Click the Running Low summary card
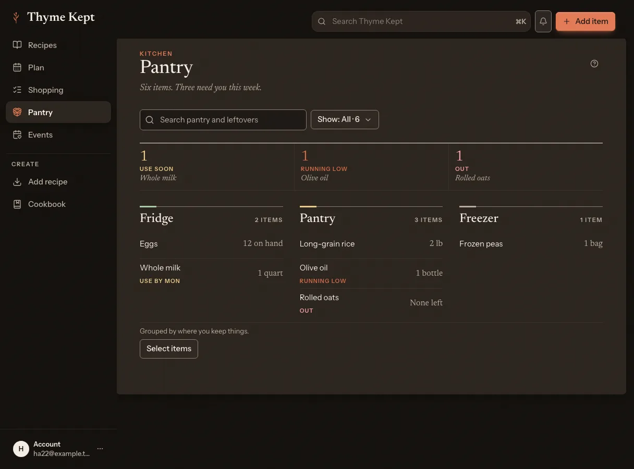 [x=372, y=167]
